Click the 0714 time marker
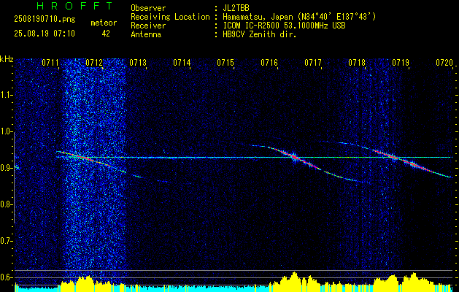459x292 pixels. 182,63
